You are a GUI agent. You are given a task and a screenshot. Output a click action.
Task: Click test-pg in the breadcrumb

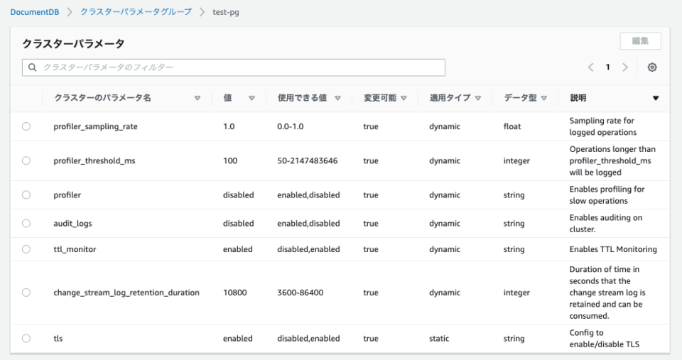(x=226, y=12)
